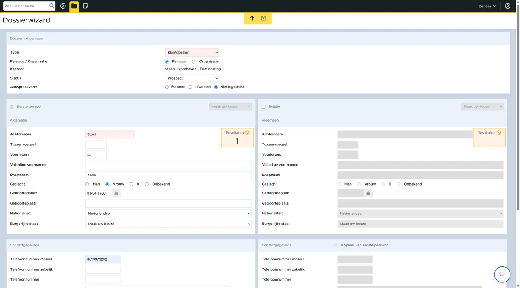Click first person's Tussenvoegsel field
This screenshot has height=288, width=520.
click(x=96, y=144)
